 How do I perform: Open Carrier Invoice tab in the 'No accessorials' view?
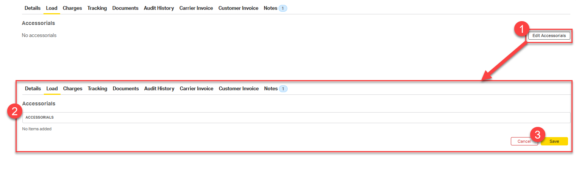coord(196,8)
